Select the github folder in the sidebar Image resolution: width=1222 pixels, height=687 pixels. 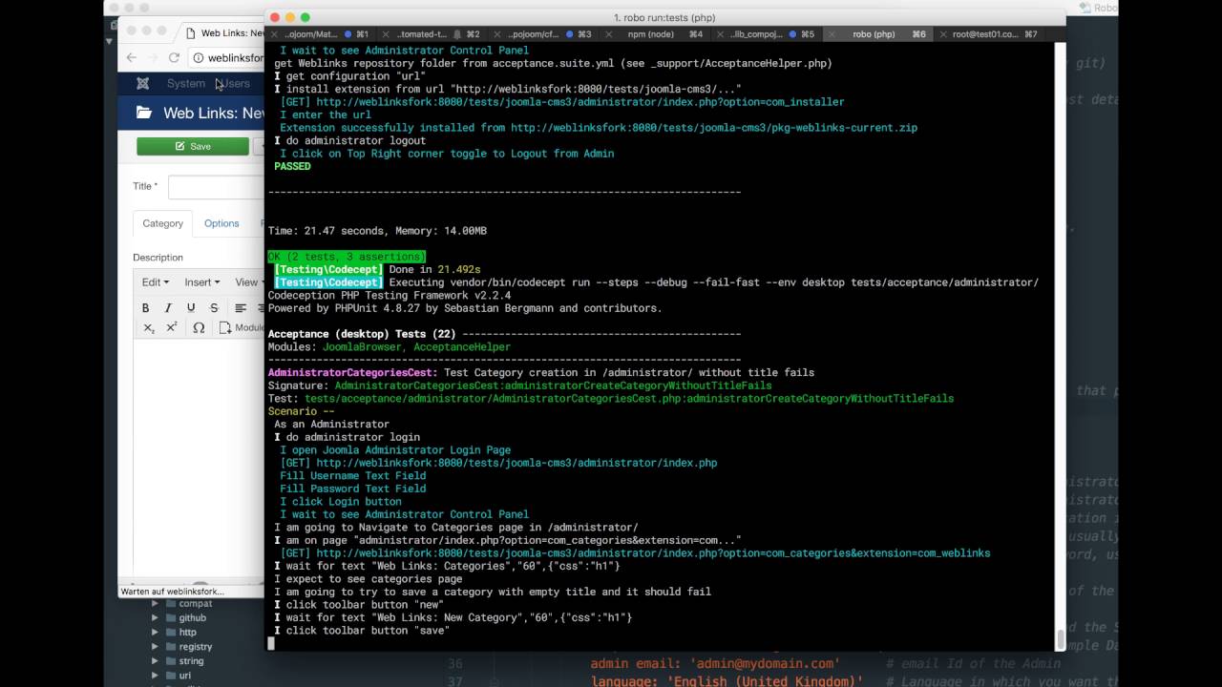click(x=192, y=618)
